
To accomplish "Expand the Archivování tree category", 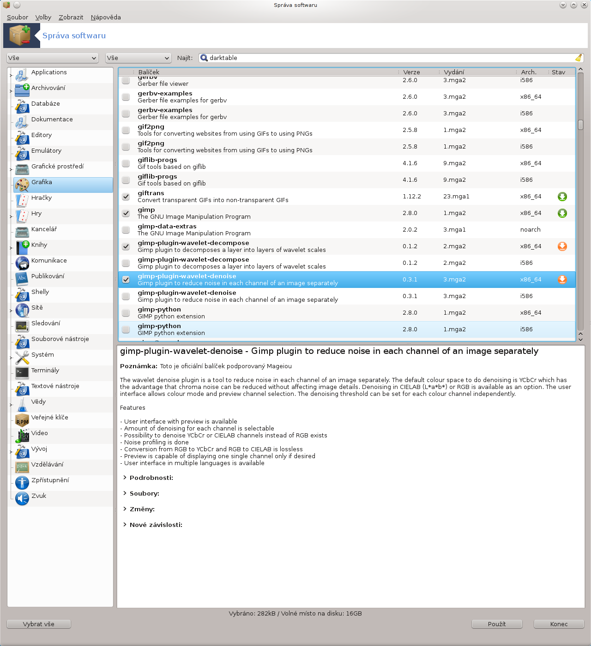I will (11, 91).
